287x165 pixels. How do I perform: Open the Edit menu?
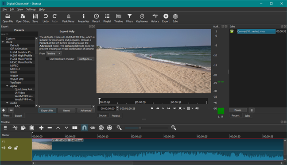click(12, 9)
